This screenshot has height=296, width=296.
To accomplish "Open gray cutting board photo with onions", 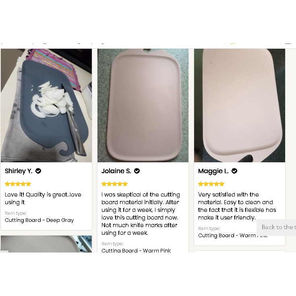I will (46, 106).
